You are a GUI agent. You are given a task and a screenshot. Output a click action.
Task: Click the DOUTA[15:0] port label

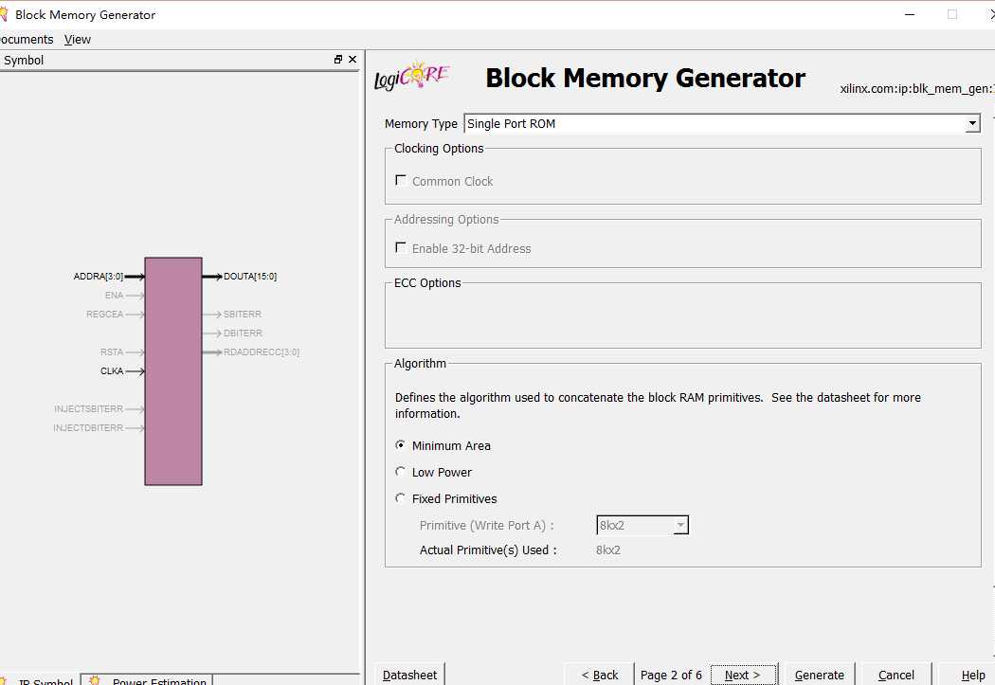point(250,277)
